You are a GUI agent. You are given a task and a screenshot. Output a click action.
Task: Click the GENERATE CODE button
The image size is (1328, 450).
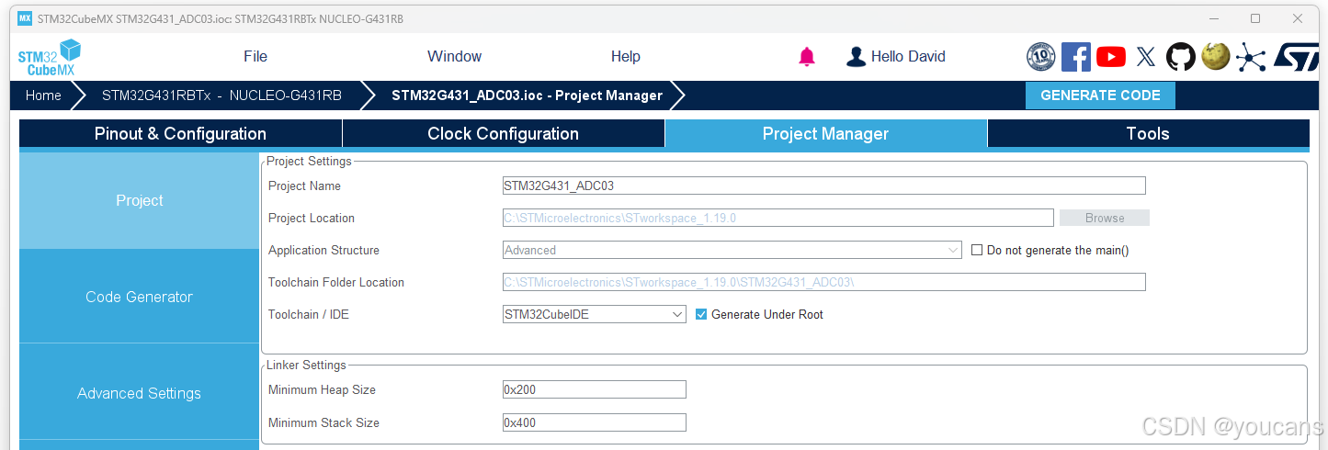(1101, 96)
